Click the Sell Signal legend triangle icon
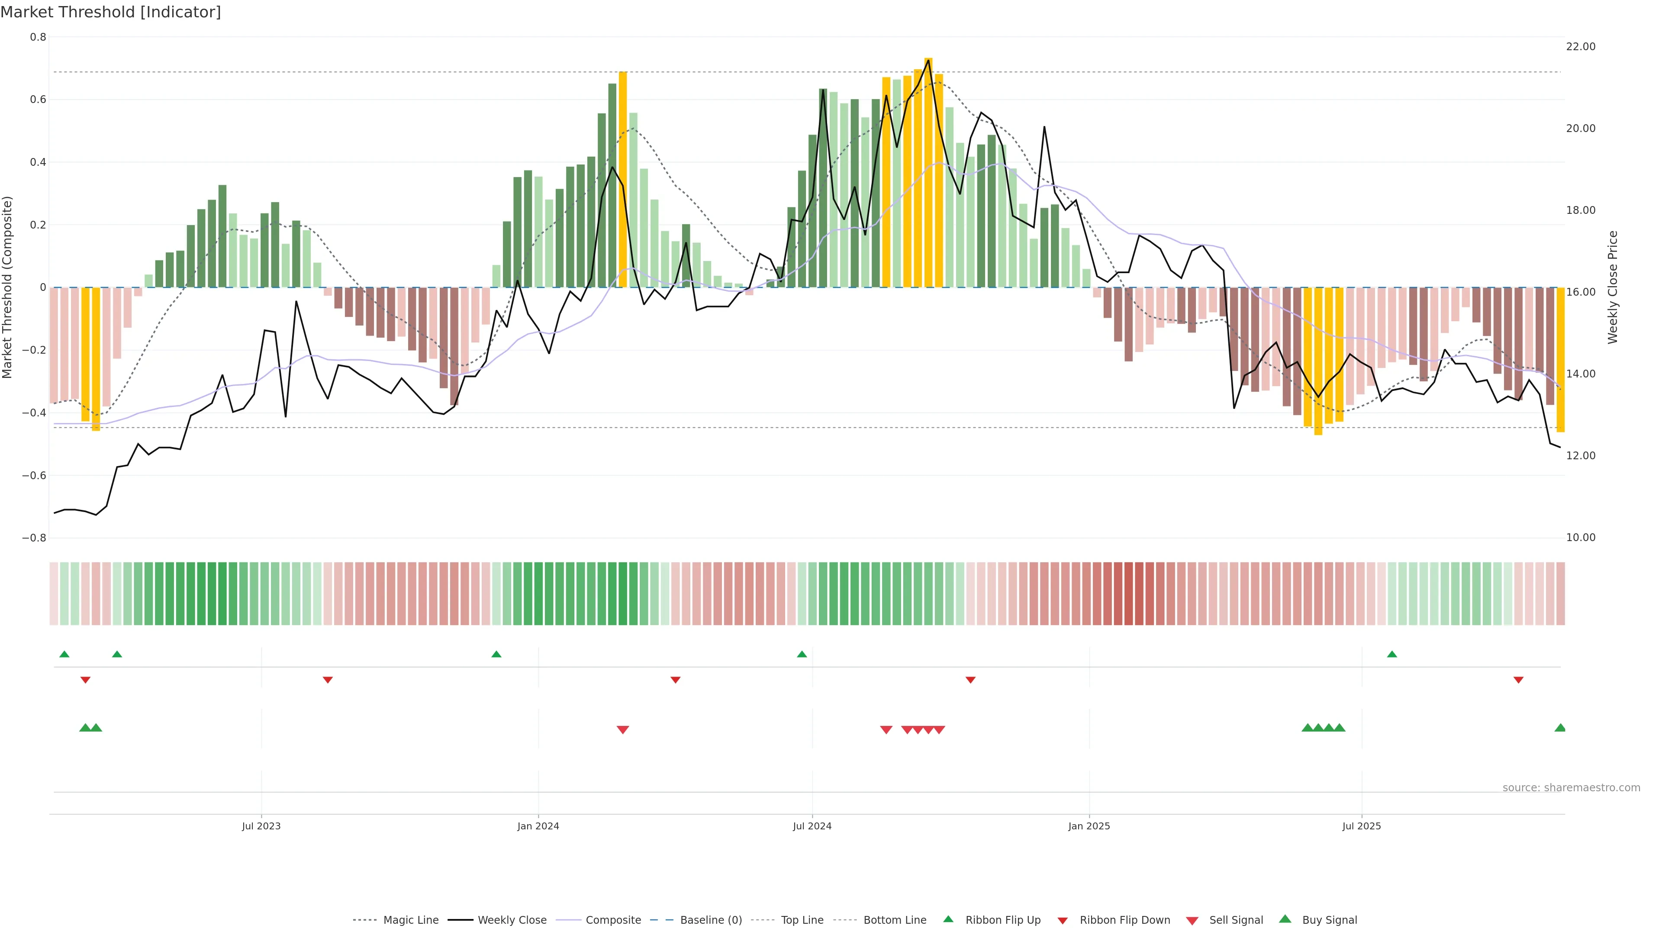 pyautogui.click(x=1192, y=921)
